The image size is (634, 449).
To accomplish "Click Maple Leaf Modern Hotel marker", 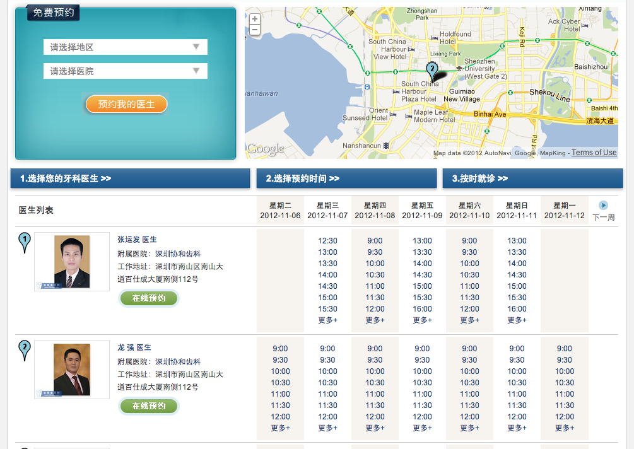I will pyautogui.click(x=409, y=117).
